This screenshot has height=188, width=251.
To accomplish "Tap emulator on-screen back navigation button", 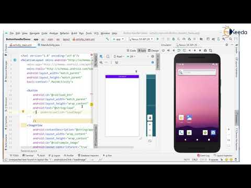I will tap(185, 140).
